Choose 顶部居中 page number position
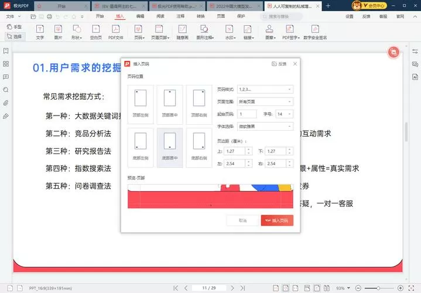Viewport: 421px width, 293px height. [x=170, y=104]
